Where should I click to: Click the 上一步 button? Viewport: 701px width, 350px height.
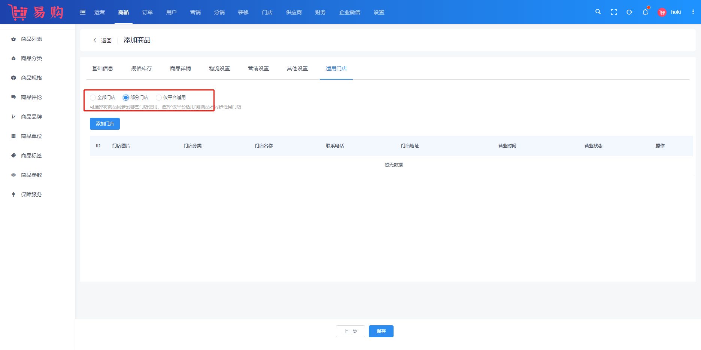click(x=350, y=331)
